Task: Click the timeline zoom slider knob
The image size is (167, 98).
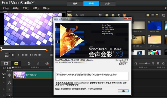Action: click(146, 63)
